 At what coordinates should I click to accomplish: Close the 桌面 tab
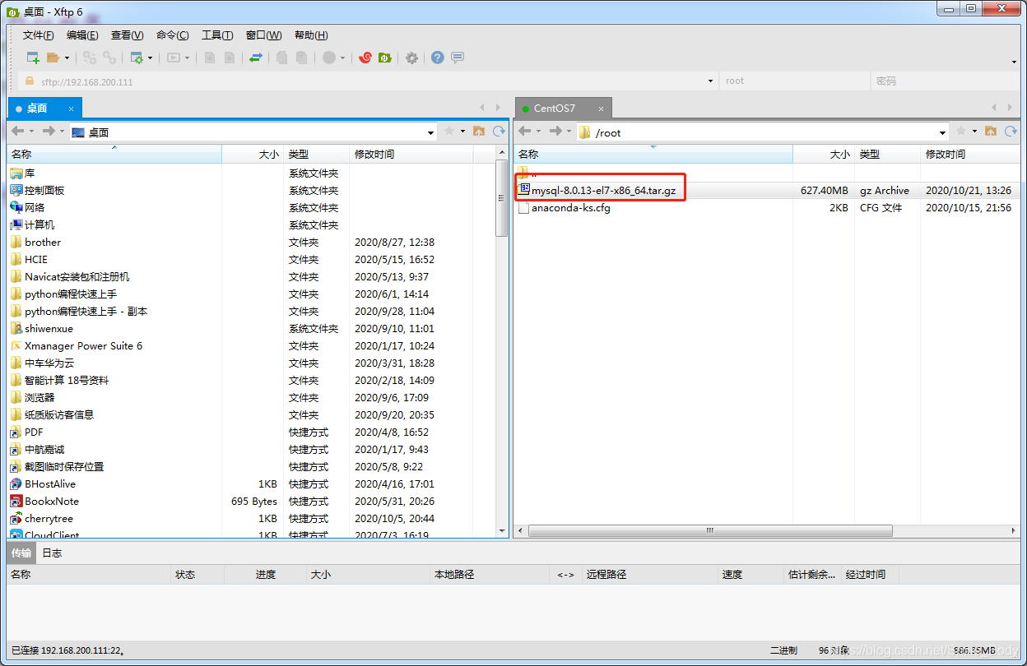pyautogui.click(x=72, y=109)
